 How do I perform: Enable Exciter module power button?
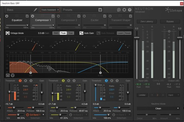(84, 16)
